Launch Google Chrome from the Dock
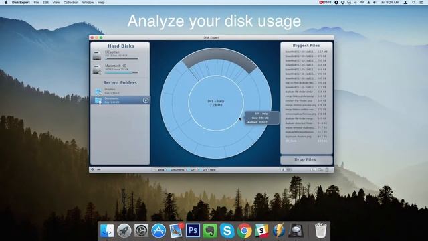This screenshot has width=428, height=241. pyautogui.click(x=244, y=230)
